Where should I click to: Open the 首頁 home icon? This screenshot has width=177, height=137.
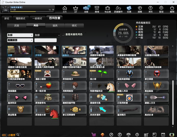(65, 9)
